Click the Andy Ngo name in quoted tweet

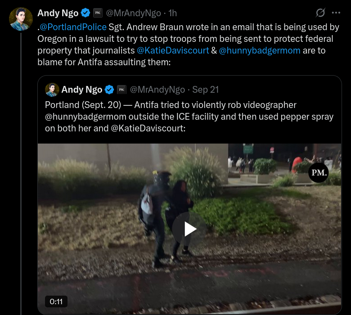tap(82, 90)
